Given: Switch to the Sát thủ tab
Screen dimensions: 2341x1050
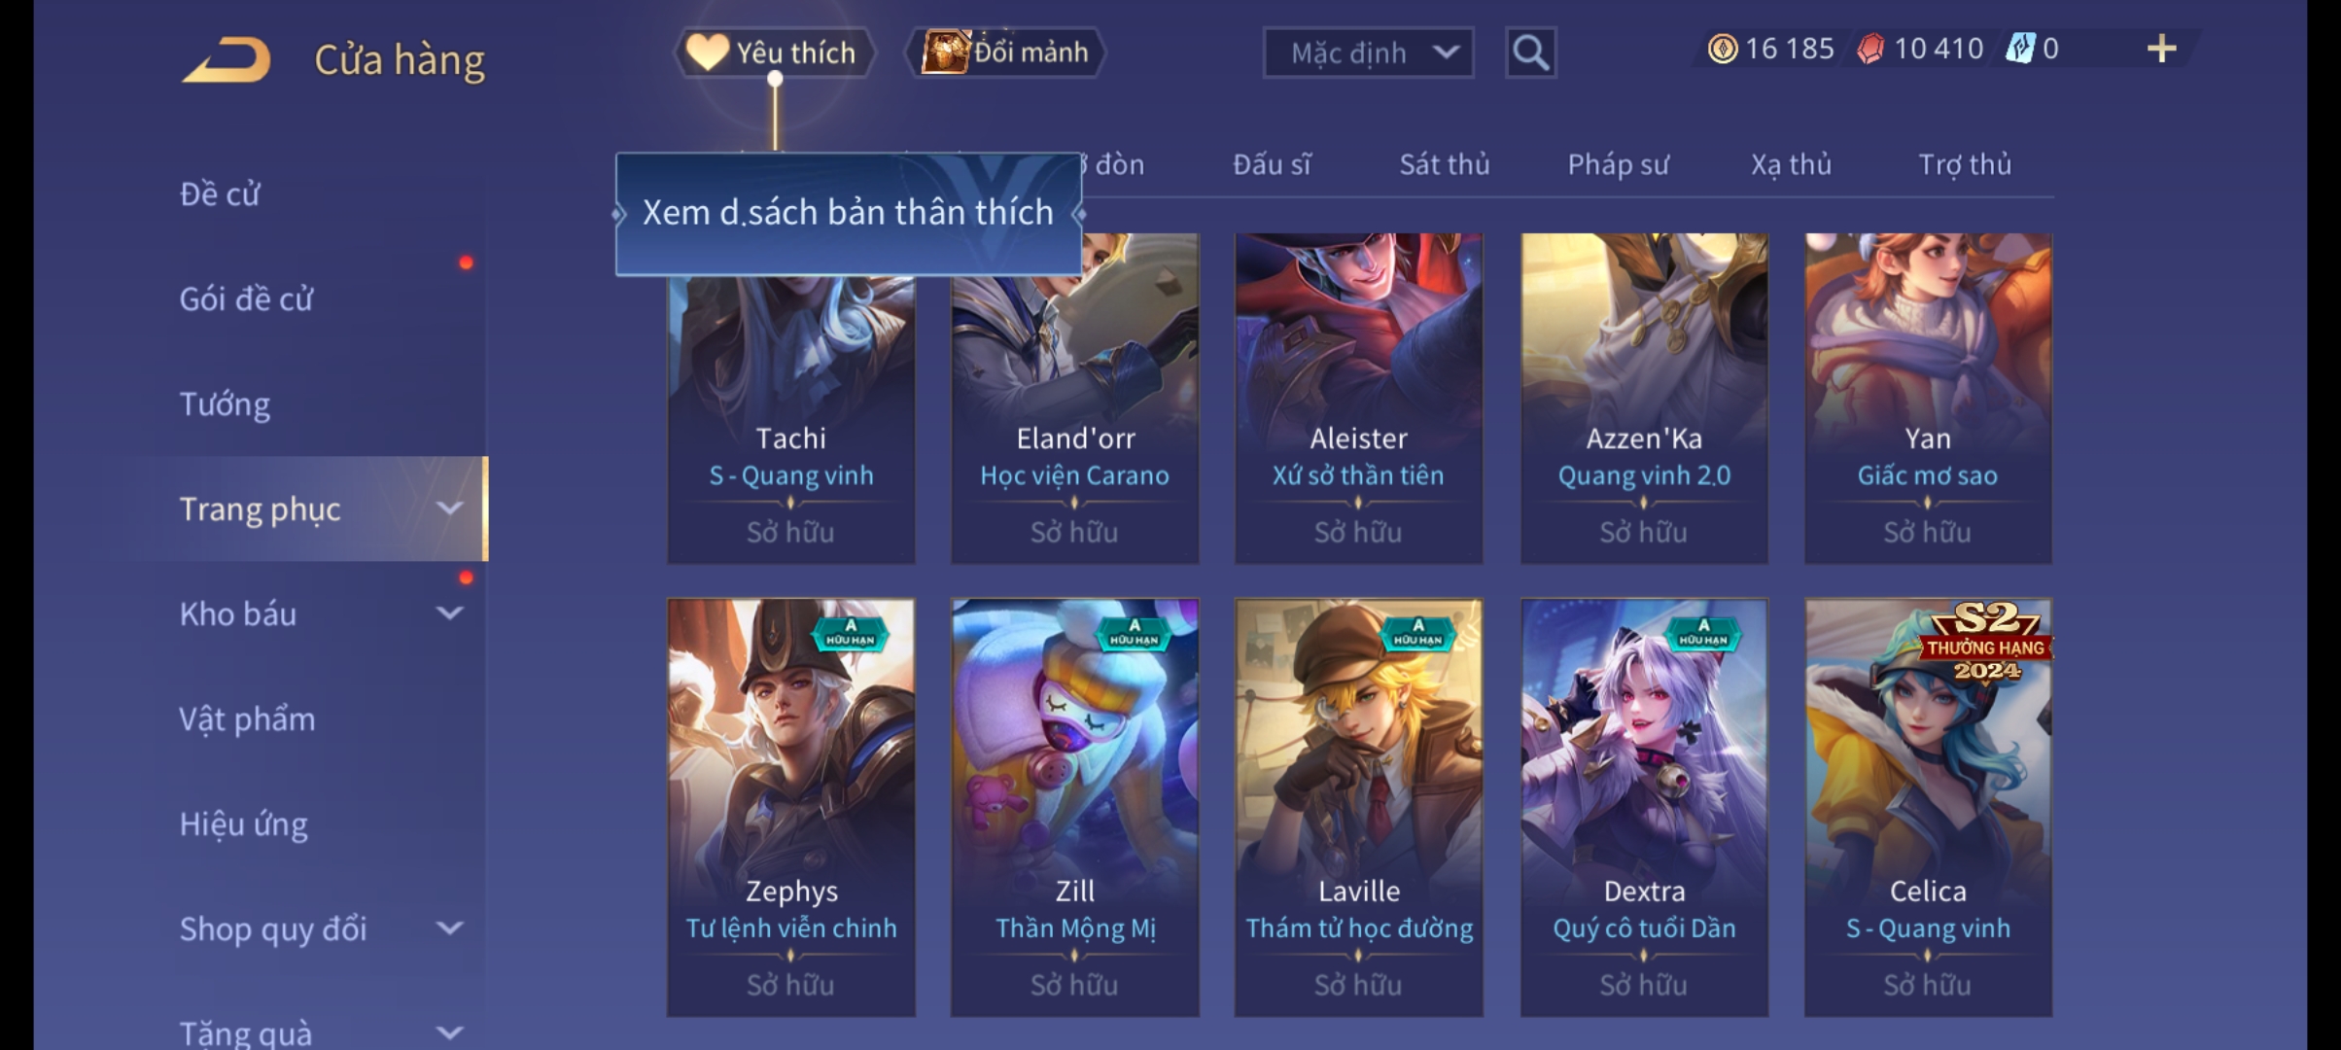Looking at the screenshot, I should (1444, 164).
